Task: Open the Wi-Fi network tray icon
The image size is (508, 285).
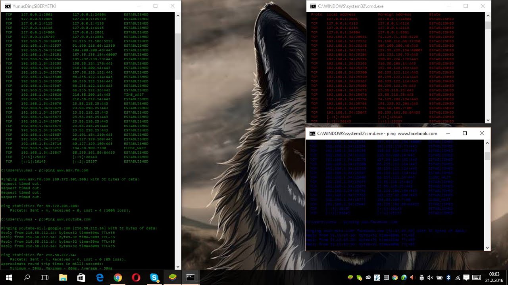Action: [x=458, y=278]
